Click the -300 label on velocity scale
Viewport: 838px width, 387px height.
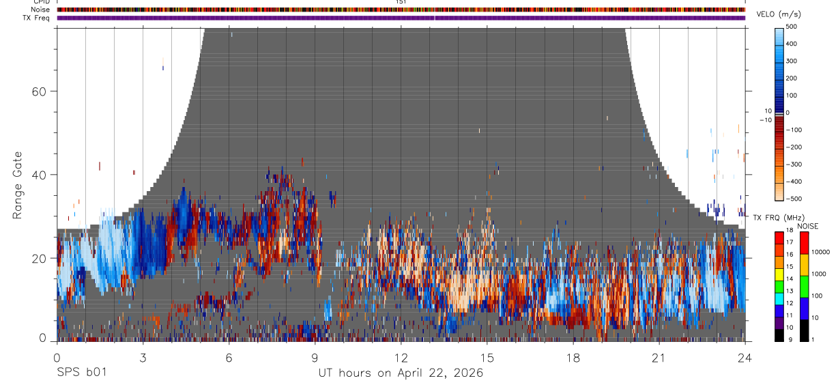coord(795,164)
